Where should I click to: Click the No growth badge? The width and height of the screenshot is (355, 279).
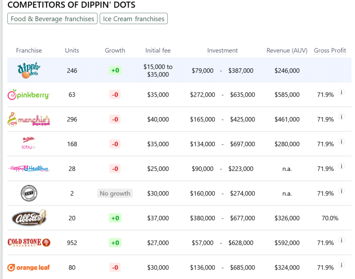coord(115,193)
